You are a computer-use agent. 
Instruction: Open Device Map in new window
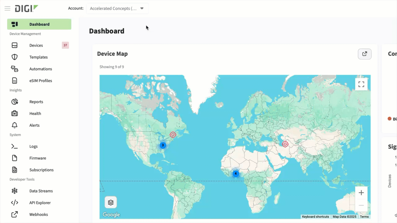point(364,54)
